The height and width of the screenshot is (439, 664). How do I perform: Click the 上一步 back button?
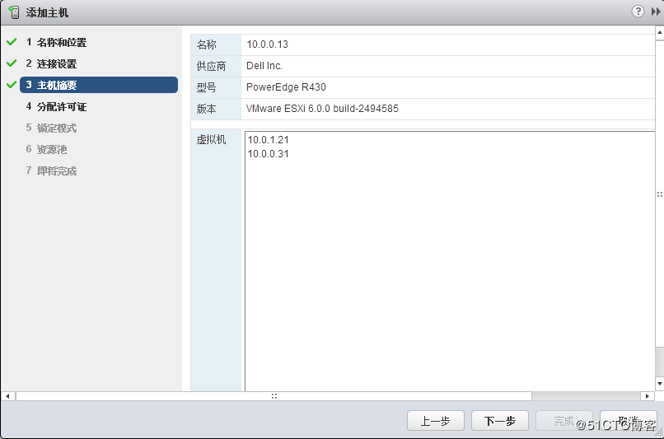point(435,421)
